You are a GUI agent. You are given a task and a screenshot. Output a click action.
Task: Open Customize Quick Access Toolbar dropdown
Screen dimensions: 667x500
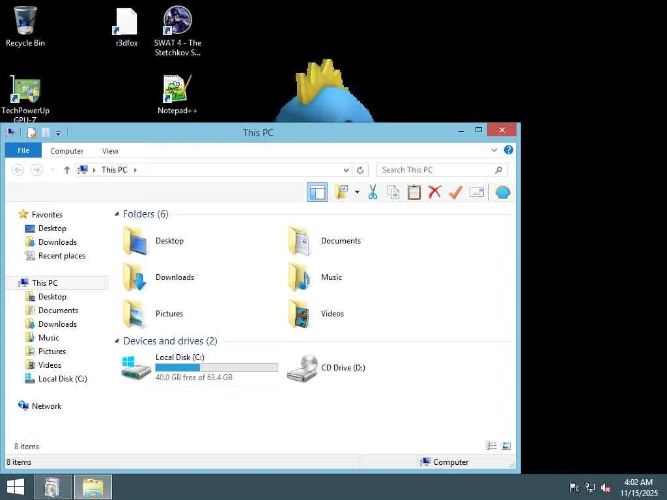[x=58, y=133]
